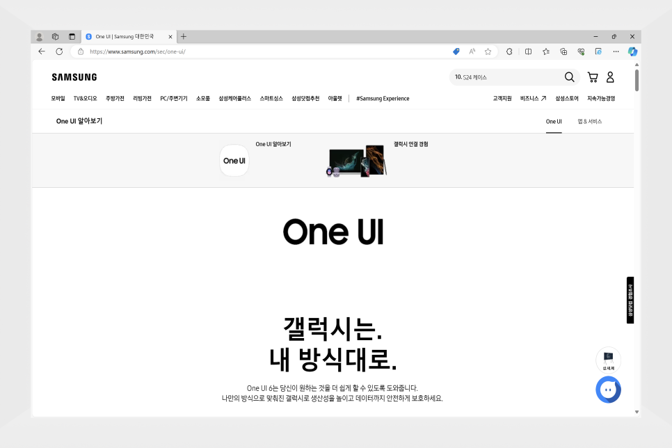Open the 삼성닷컴추천 menu

point(305,99)
